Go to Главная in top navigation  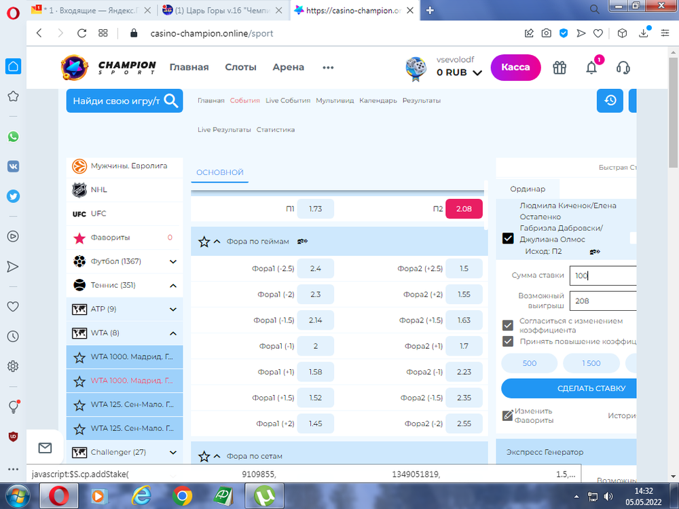tap(189, 67)
